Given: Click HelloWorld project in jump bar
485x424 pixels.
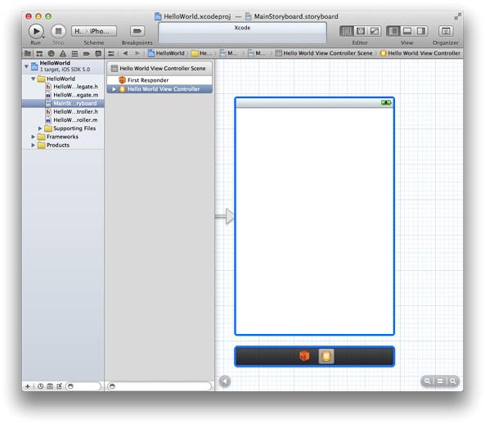Looking at the screenshot, I should pyautogui.click(x=166, y=53).
